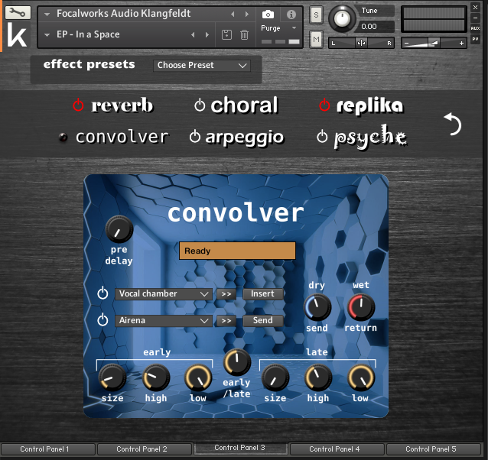The height and width of the screenshot is (460, 488).
Task: Switch to the Control Panel 1 tab
Action: 44,449
